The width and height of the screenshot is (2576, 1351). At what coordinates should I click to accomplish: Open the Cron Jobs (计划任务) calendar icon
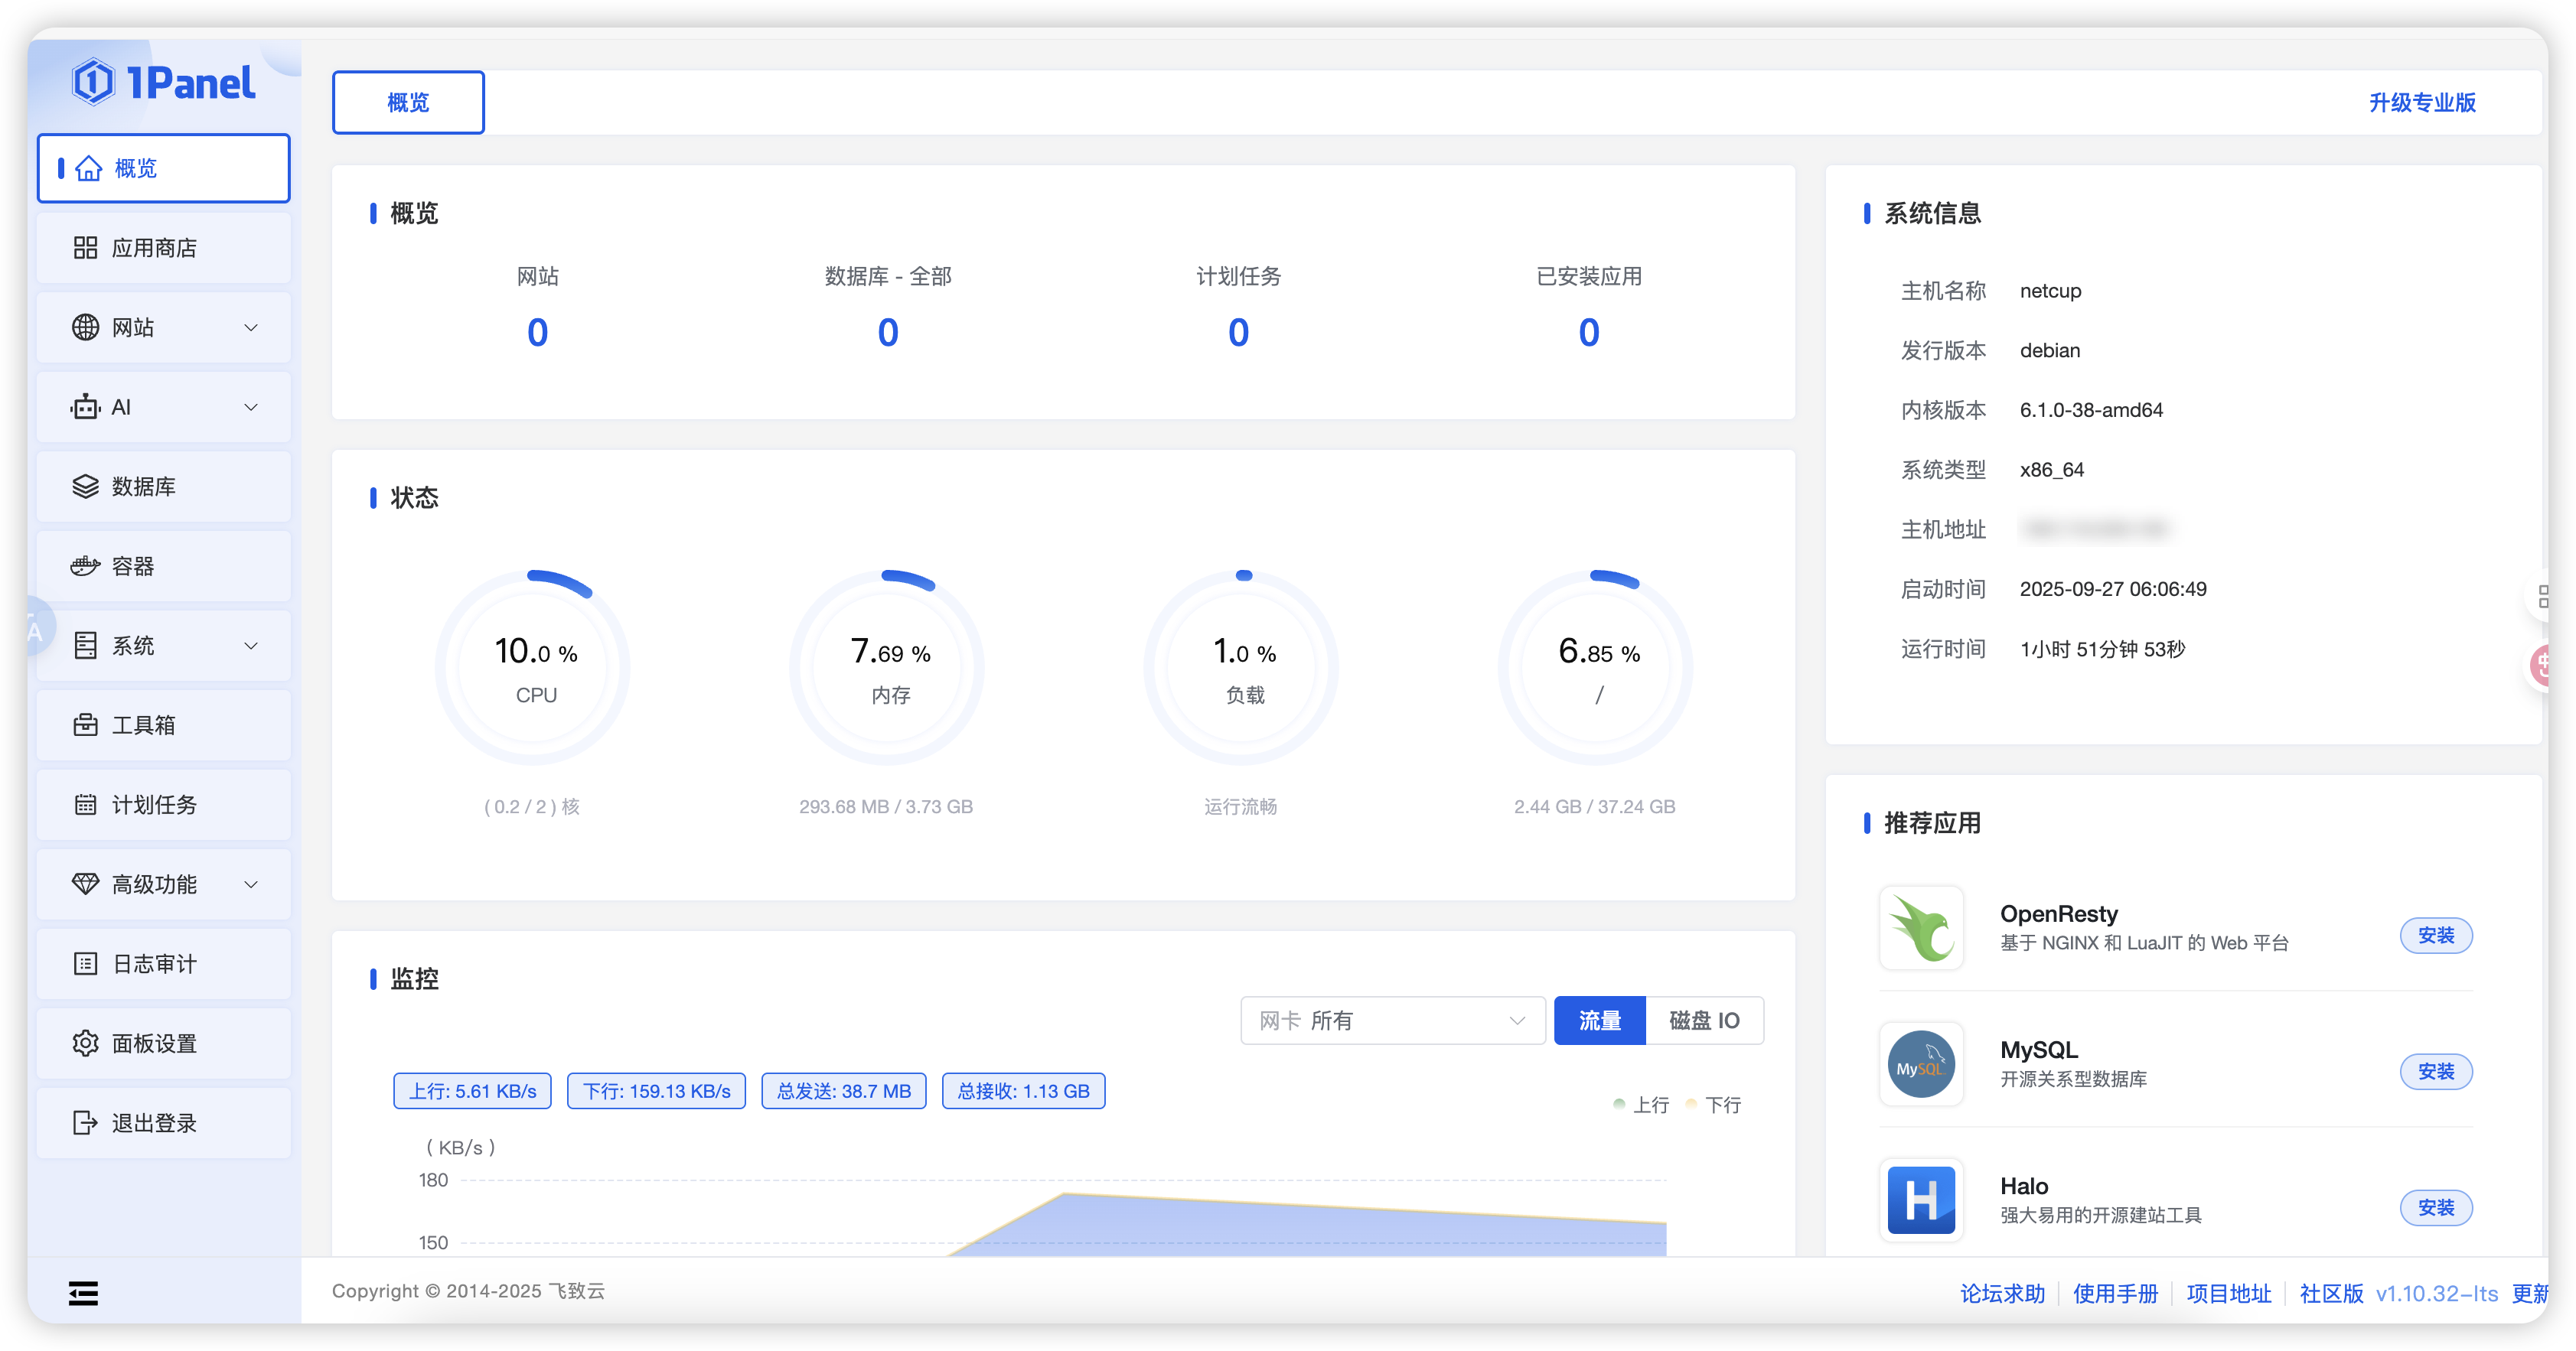click(86, 805)
